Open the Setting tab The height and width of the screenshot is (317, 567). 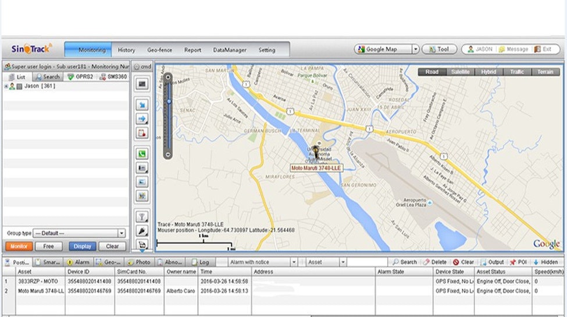tap(267, 50)
